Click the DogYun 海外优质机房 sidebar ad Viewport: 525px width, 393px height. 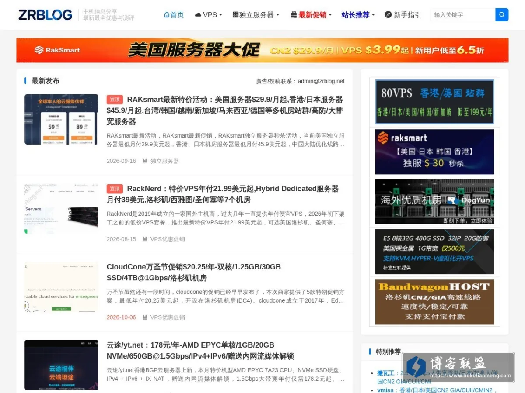point(435,202)
